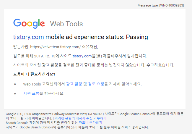
Task: Open the 광고 환경 help link
Action: (74, 84)
